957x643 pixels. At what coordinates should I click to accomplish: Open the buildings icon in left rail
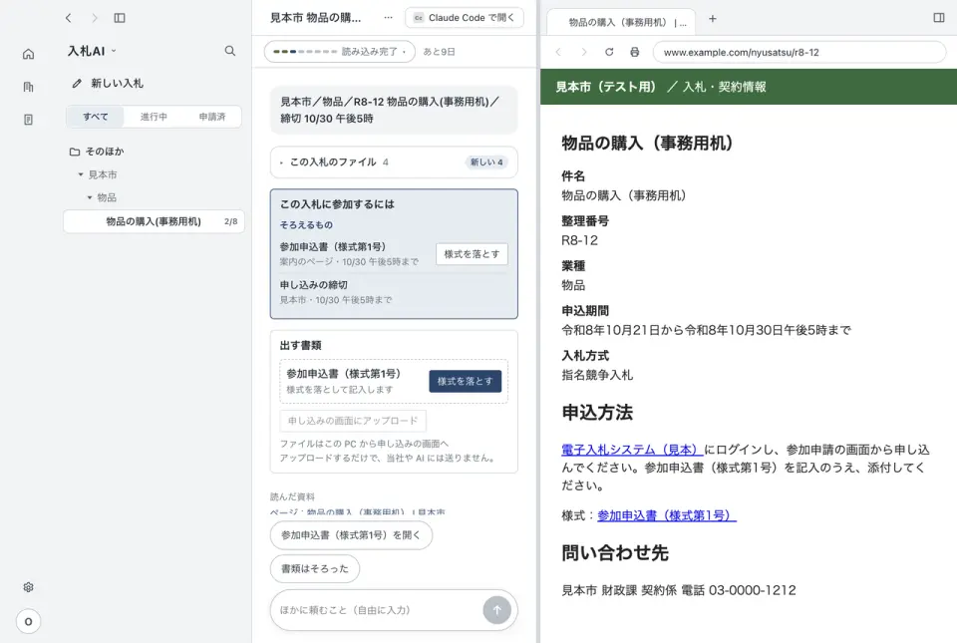click(x=28, y=88)
